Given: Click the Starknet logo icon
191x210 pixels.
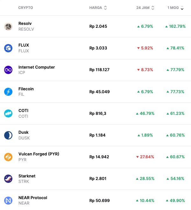Looking at the screenshot, I should (x=8, y=179).
